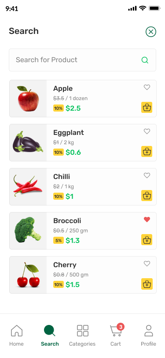
Task: Open the Apple product image
Action: click(x=28, y=99)
